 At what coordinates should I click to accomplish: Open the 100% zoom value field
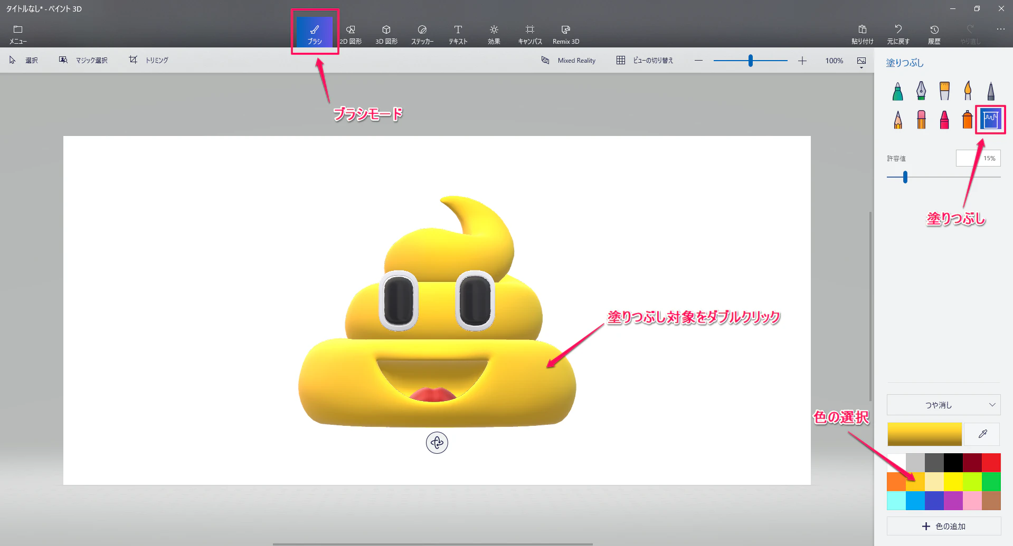pos(834,61)
